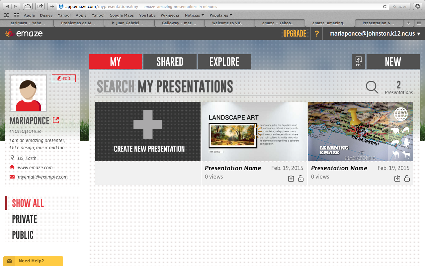Open iCloud tabs cloud icon
Screen dimensions: 425x266
point(28,6)
